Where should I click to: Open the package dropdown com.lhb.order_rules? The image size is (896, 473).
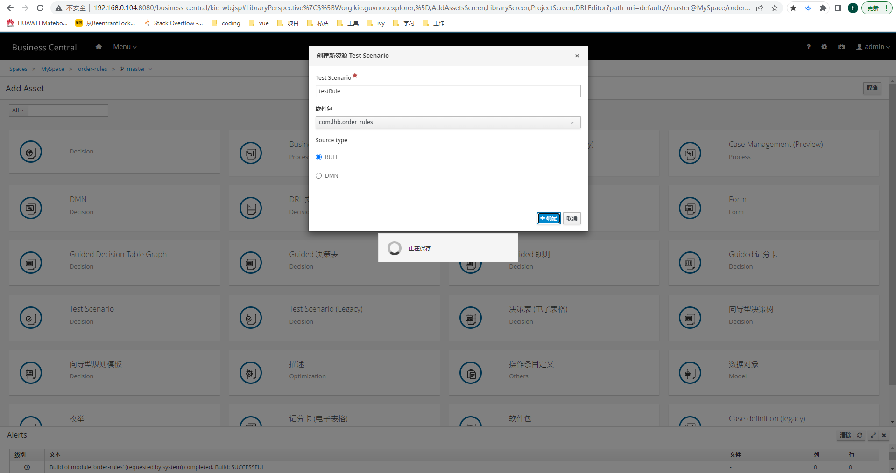point(448,122)
